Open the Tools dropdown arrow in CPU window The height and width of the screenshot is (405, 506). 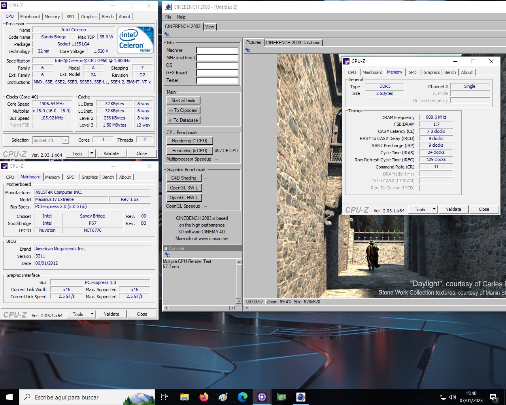coord(92,153)
